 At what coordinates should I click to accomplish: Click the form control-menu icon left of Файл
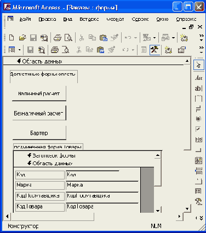click(x=10, y=19)
